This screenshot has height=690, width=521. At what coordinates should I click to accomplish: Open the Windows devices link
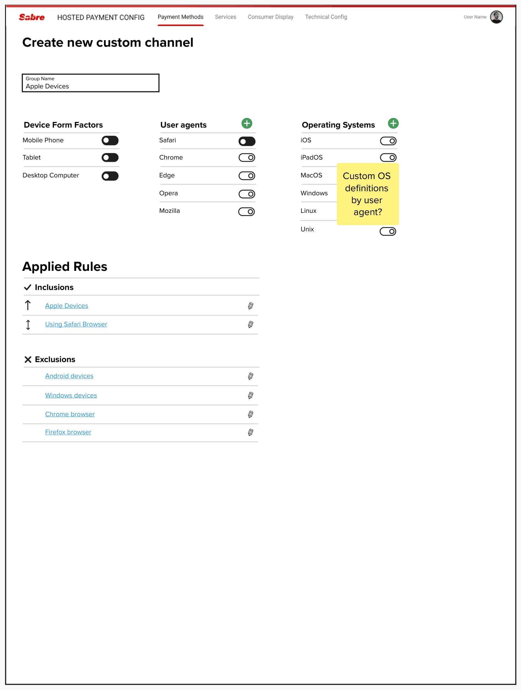pos(71,395)
